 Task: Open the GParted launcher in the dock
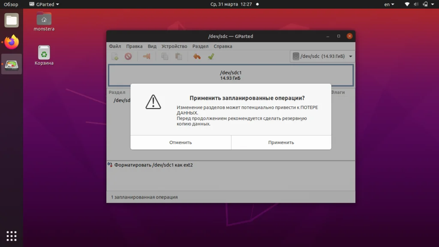pyautogui.click(x=11, y=65)
